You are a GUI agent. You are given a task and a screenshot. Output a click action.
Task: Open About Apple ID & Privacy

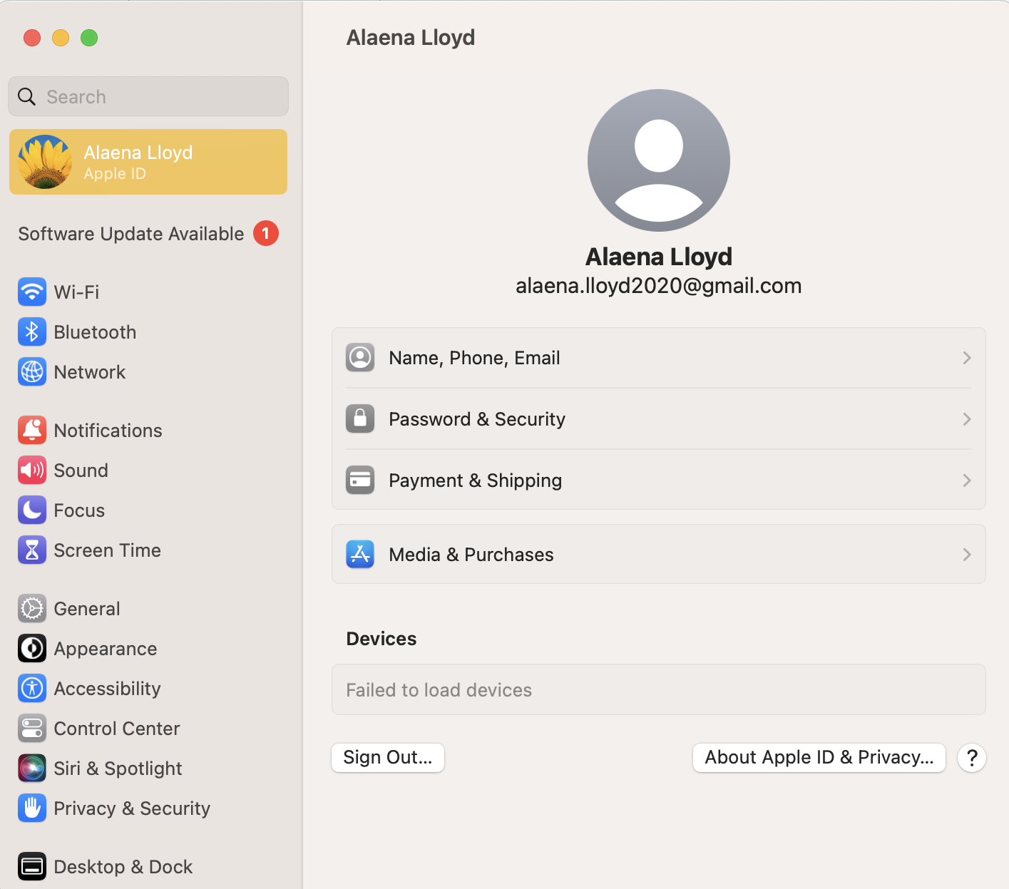coord(819,758)
